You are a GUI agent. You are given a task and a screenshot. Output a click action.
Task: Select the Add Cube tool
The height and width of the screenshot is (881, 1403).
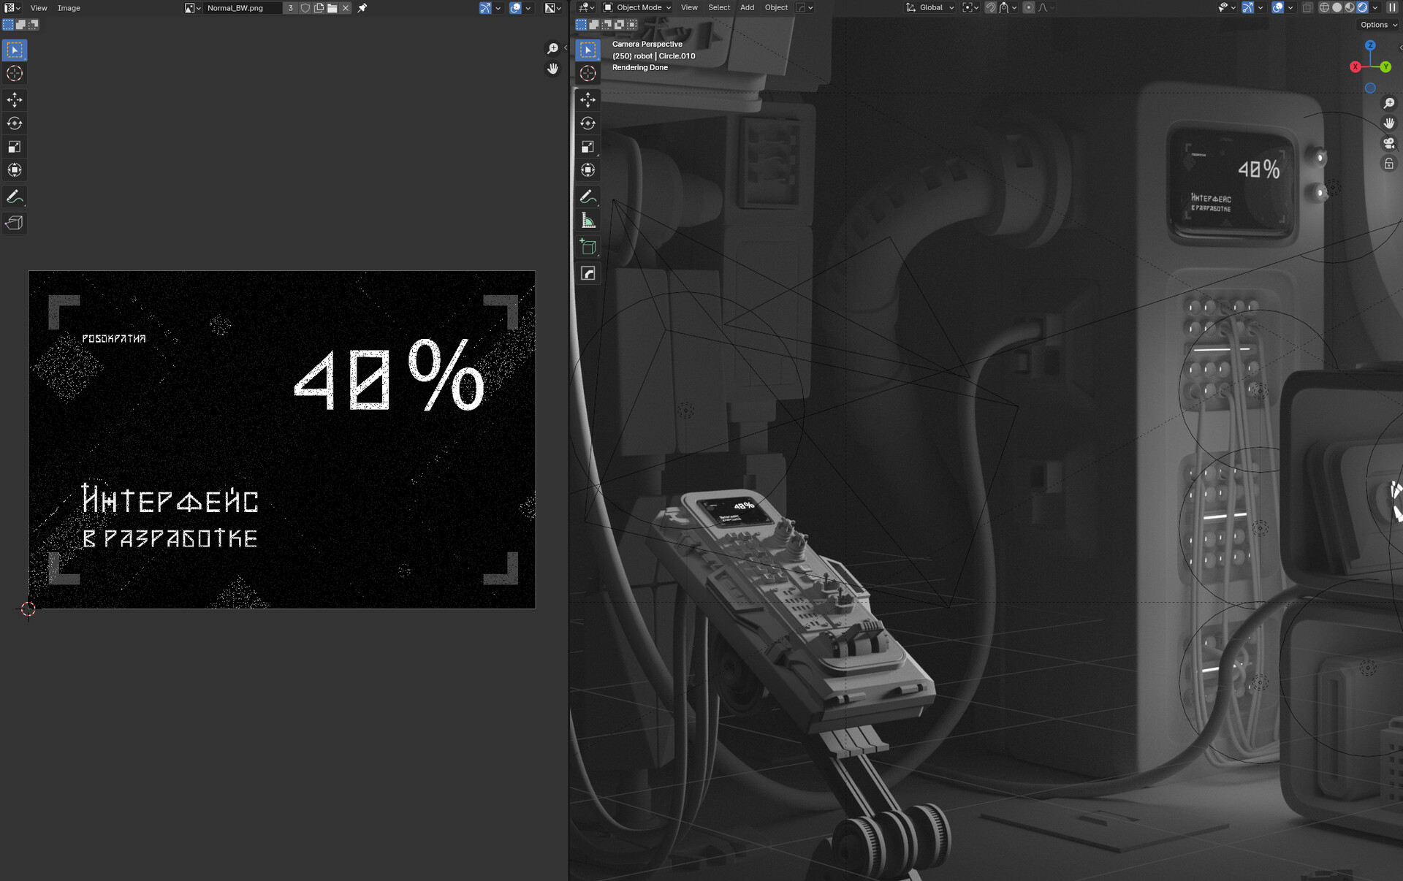point(588,247)
